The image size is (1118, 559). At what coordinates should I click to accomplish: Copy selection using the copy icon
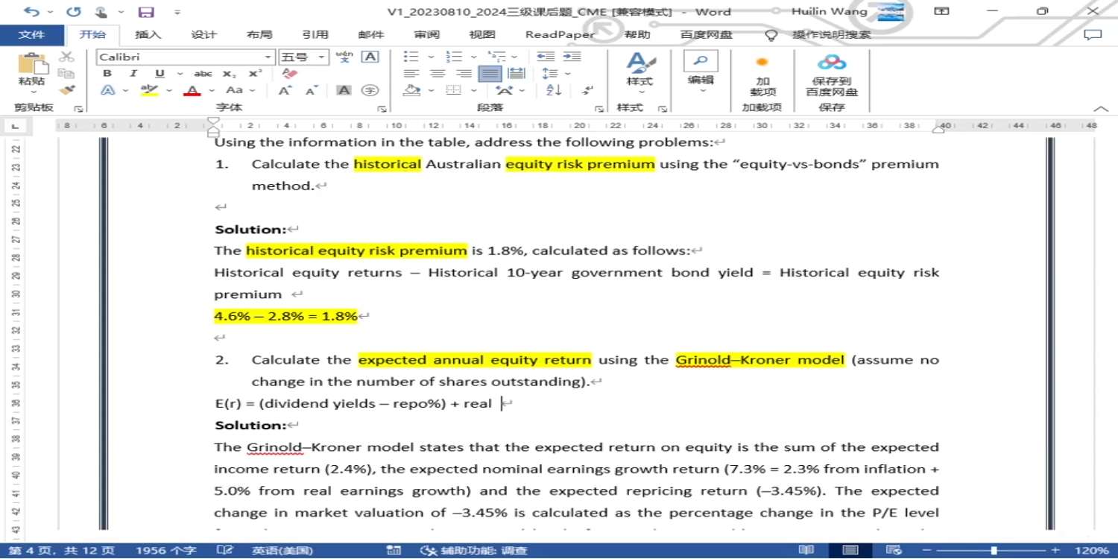tap(66, 73)
